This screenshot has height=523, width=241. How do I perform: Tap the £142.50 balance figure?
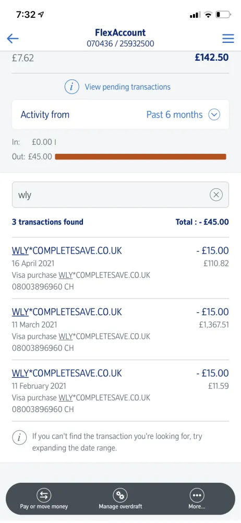coord(212,58)
